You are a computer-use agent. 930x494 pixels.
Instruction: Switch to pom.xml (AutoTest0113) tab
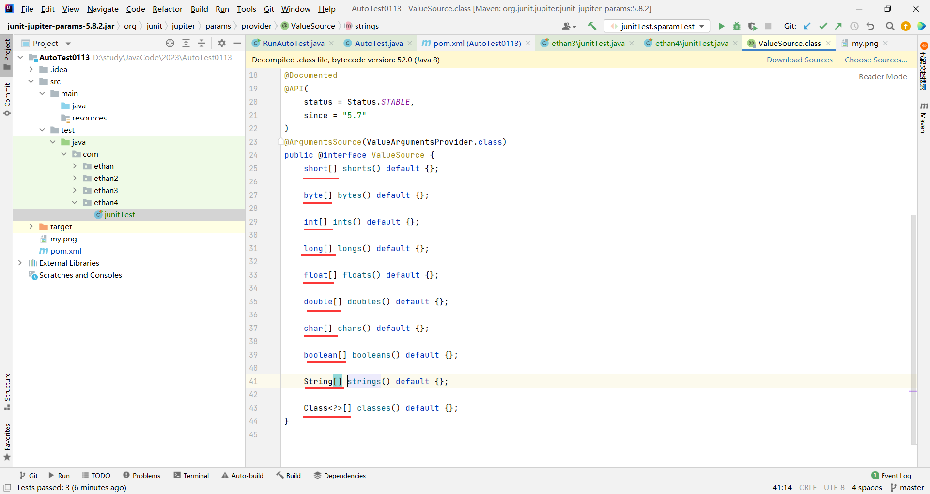pyautogui.click(x=477, y=43)
